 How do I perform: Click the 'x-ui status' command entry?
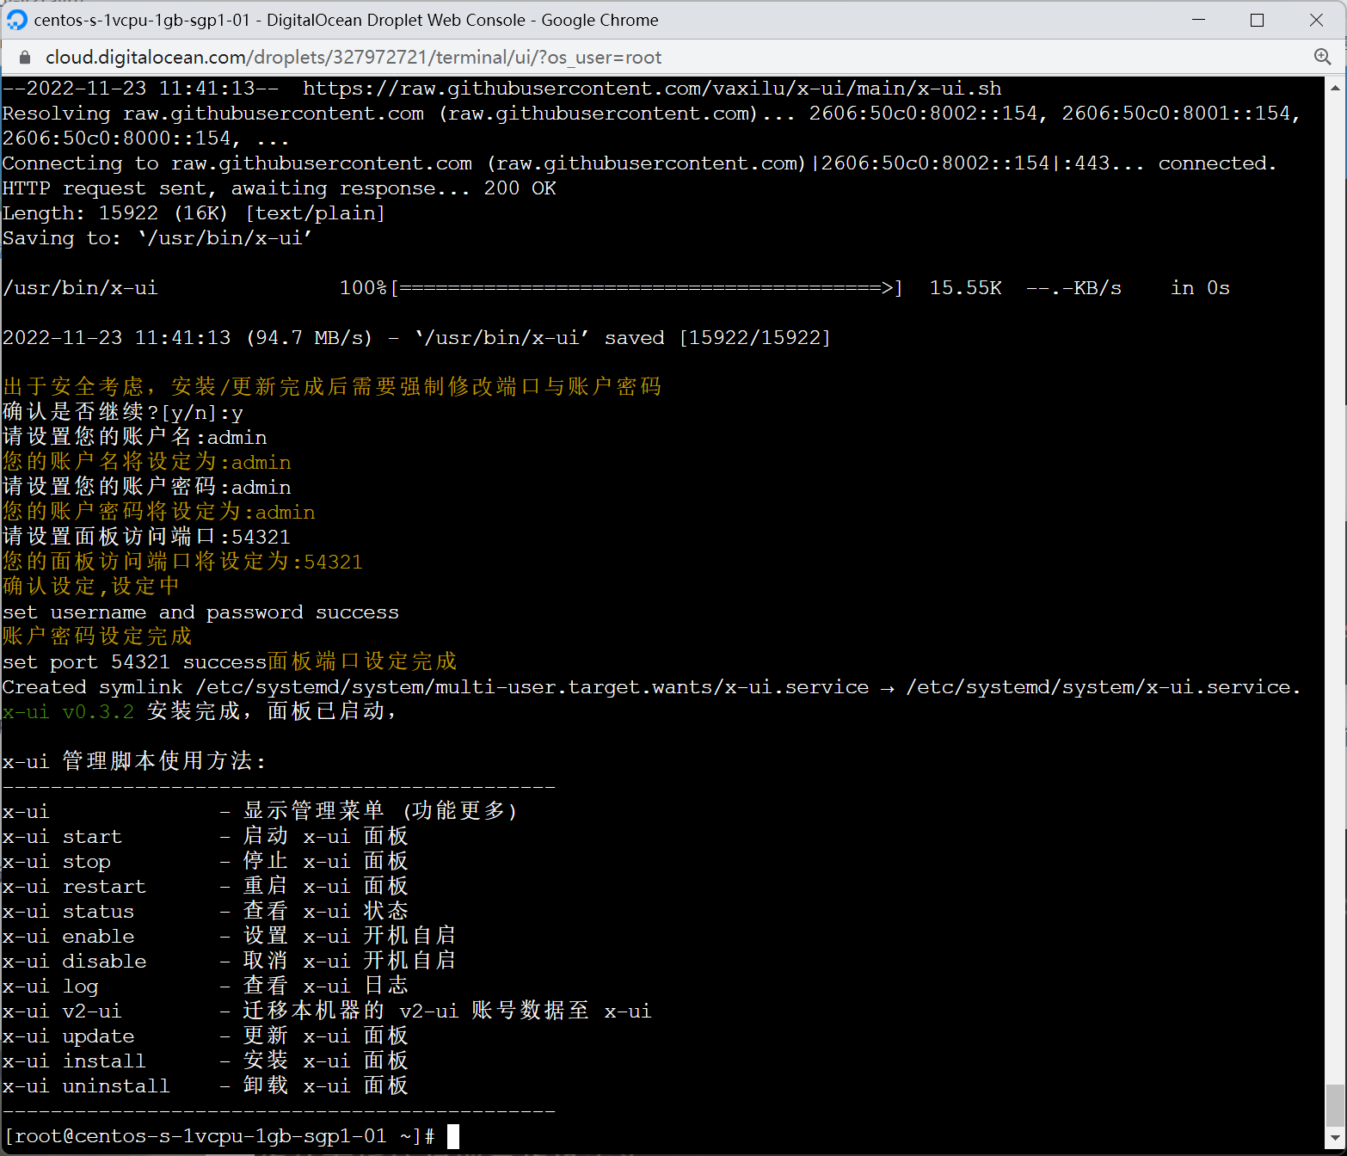tap(69, 912)
